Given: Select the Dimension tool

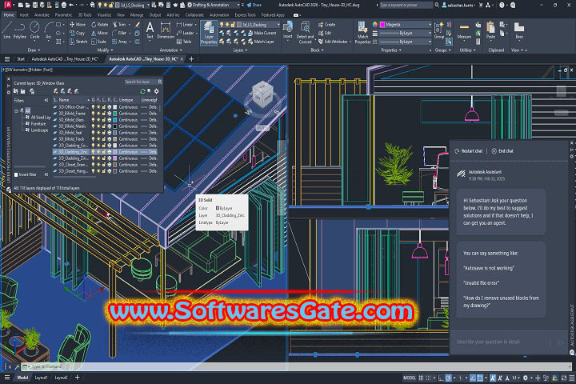Looking at the screenshot, I should tap(166, 30).
